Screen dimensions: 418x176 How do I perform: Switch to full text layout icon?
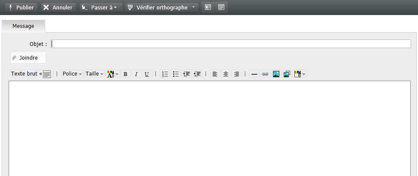(221, 7)
